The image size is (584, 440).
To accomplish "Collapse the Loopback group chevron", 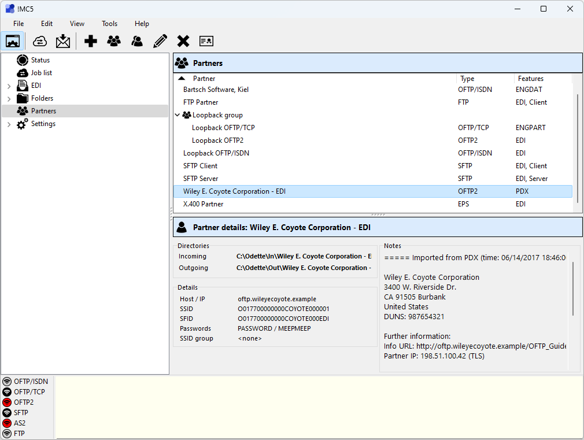I will click(x=178, y=115).
